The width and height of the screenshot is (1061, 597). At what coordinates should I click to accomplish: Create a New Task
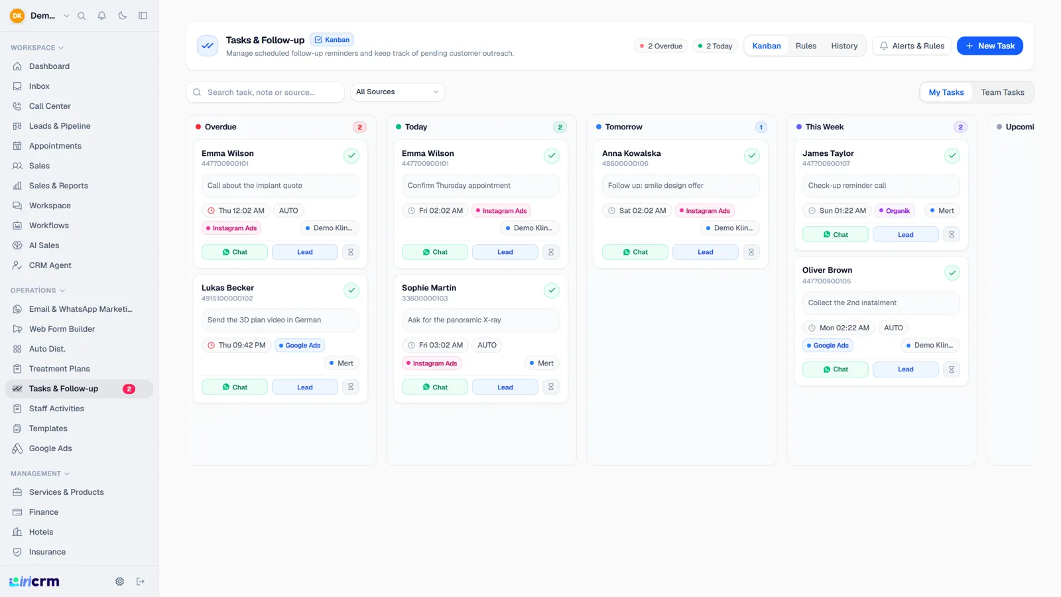tap(989, 46)
